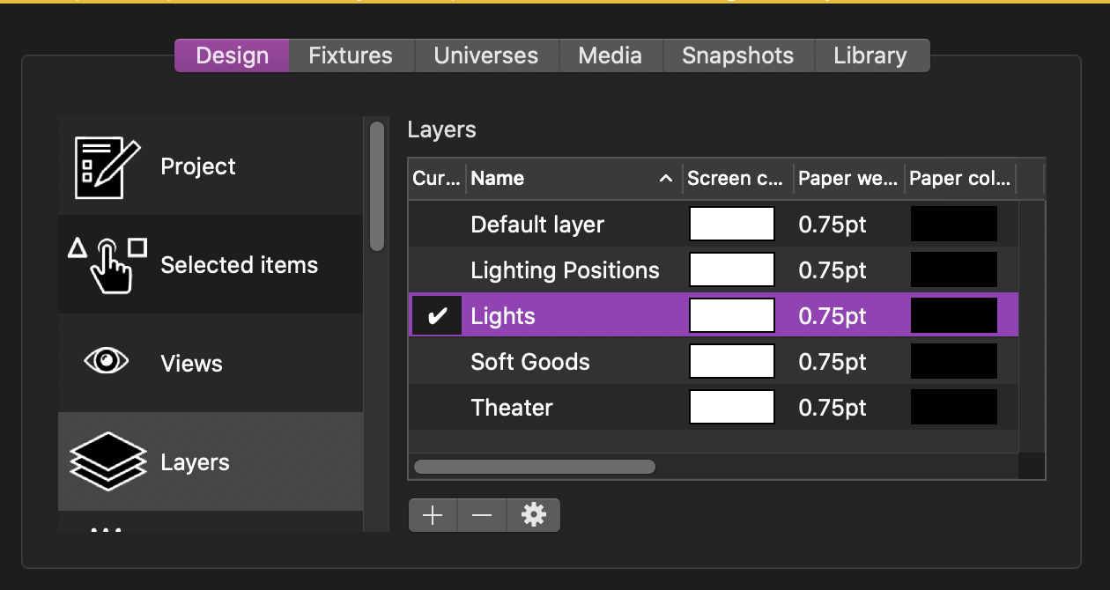Screen dimensions: 1110x590
Task: Click the sort arrow on the Name column
Action: (x=667, y=179)
